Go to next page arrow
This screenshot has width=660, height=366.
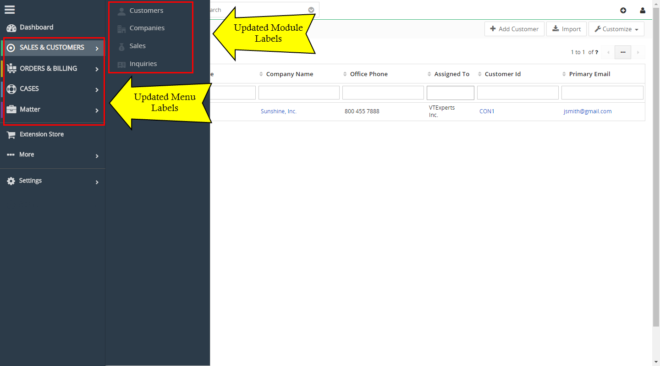click(638, 52)
